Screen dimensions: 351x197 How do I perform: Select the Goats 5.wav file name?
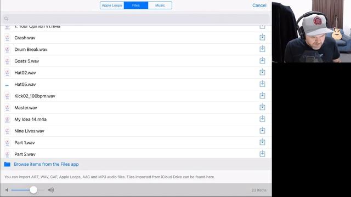(x=27, y=61)
